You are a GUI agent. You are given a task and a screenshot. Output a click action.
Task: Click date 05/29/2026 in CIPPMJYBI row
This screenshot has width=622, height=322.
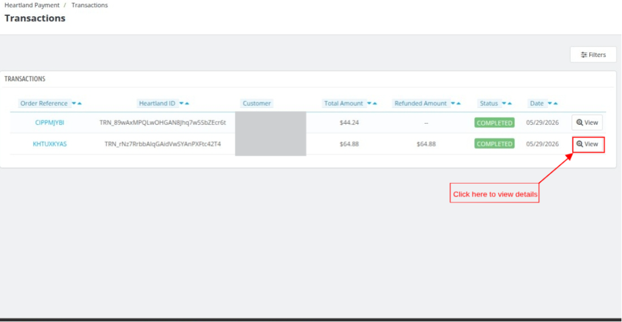point(542,122)
